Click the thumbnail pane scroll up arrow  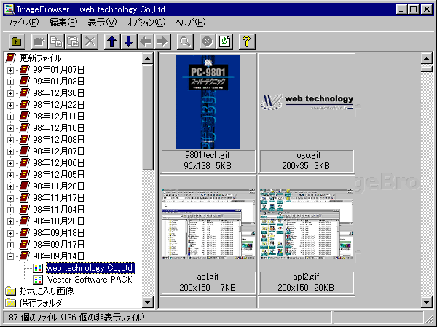pyautogui.click(x=426, y=58)
